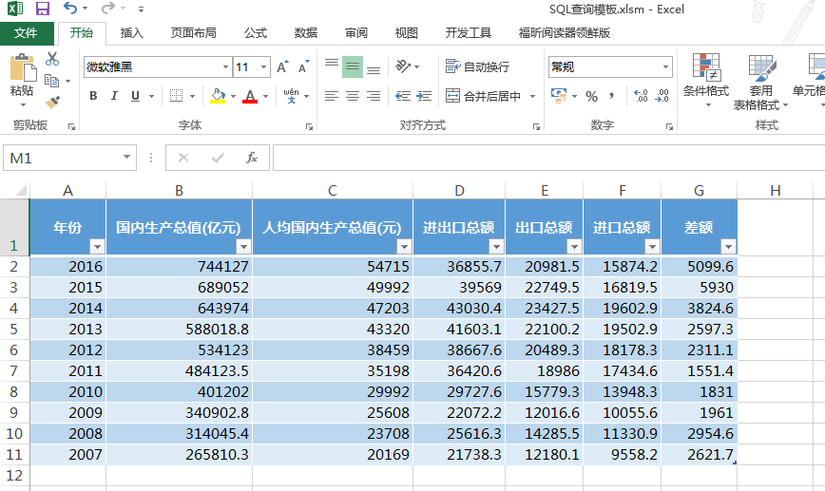Apply percent style to cells
The image size is (825, 491).
pyautogui.click(x=591, y=96)
